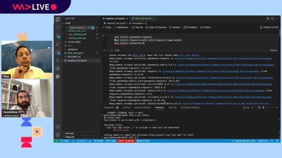Switch to the weather_llm.ipynb editor tab
The width and height of the screenshot is (282, 158).
[x=115, y=18]
